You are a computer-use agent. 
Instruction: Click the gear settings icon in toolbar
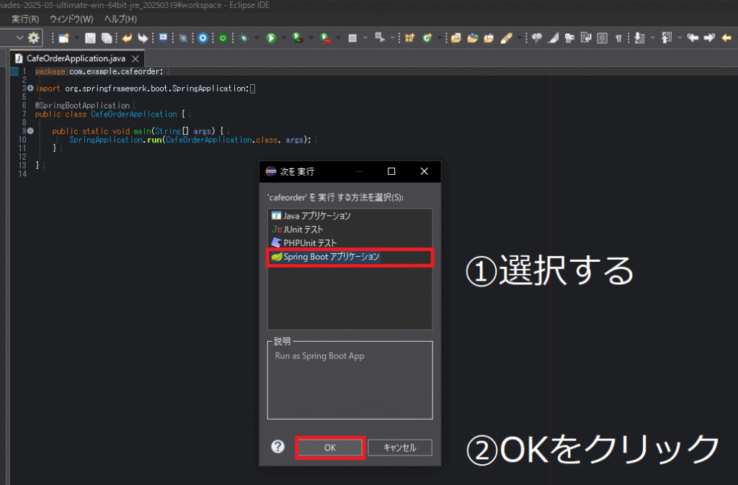point(33,37)
